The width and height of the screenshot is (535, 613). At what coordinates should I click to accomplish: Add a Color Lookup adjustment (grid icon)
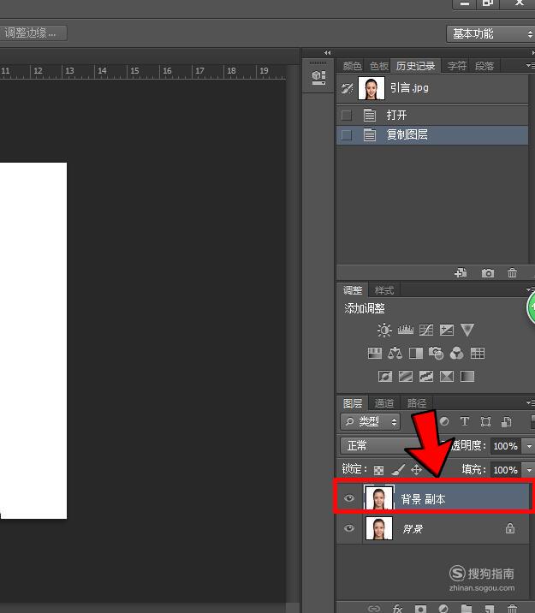pyautogui.click(x=477, y=354)
